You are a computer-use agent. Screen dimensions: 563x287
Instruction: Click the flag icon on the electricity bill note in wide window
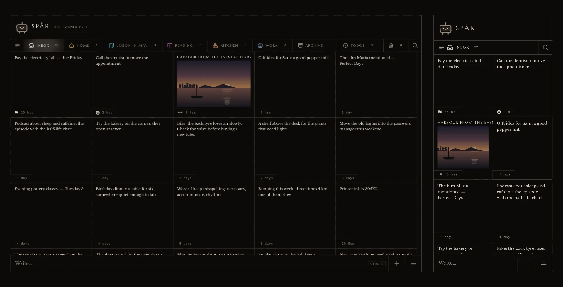16,113
